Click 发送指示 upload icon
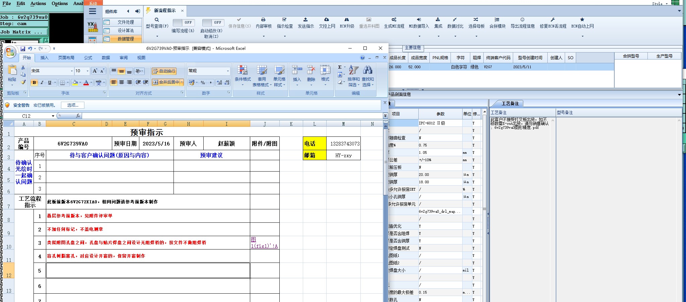686x302 pixels. tap(305, 20)
